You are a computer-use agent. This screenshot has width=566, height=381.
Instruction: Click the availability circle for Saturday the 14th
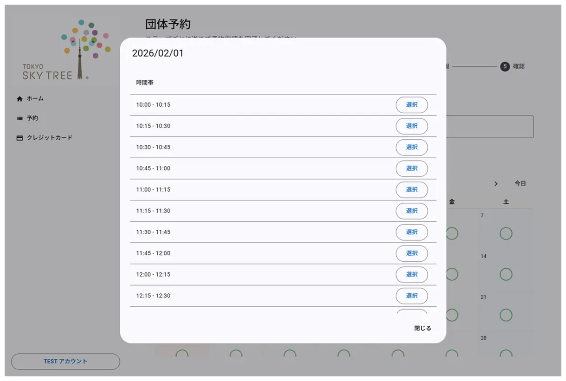point(506,274)
